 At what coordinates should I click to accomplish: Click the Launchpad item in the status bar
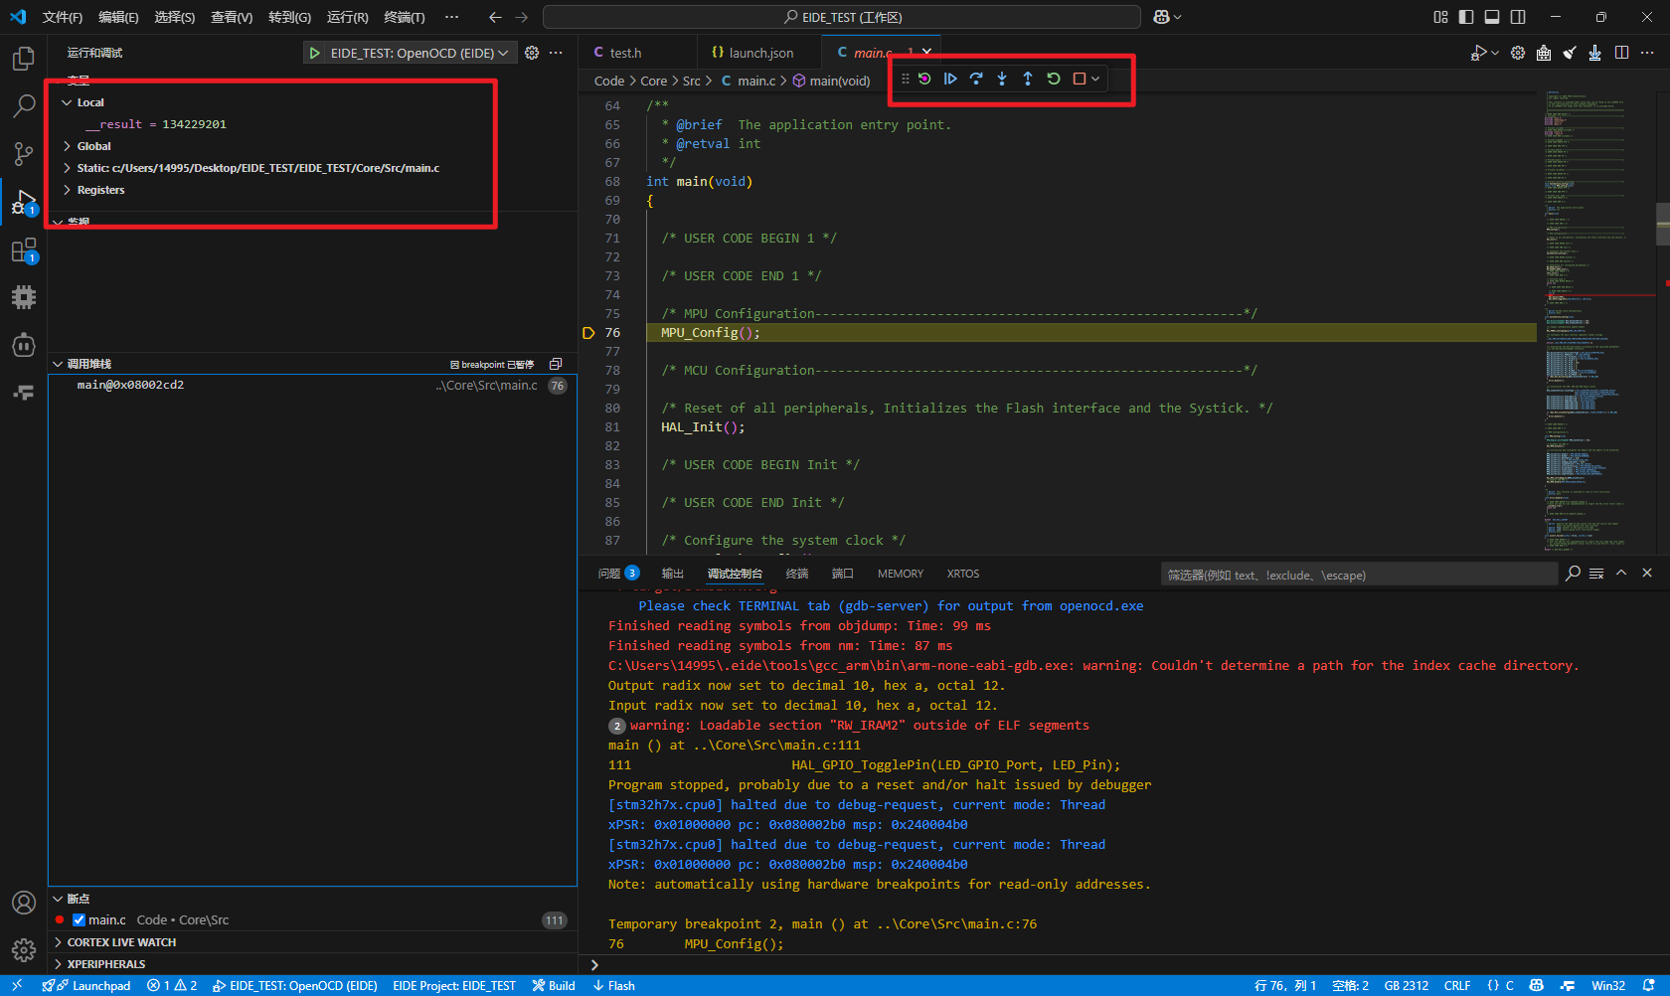(x=86, y=986)
